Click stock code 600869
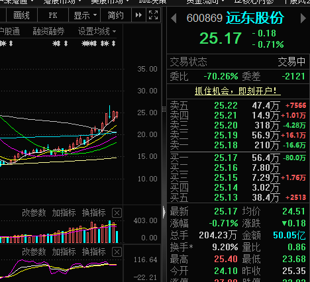This screenshot has width=310, height=282. (205, 18)
